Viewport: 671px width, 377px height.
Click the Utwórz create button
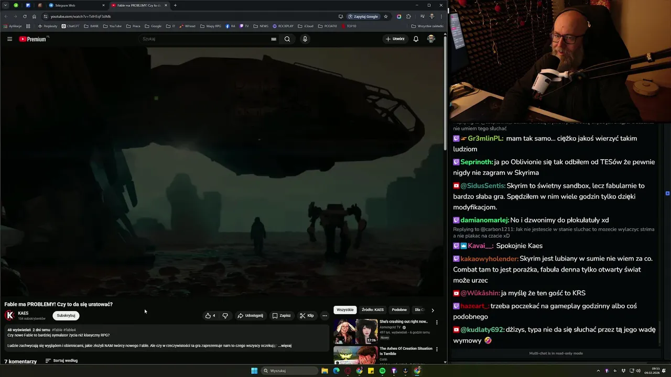pyautogui.click(x=395, y=39)
